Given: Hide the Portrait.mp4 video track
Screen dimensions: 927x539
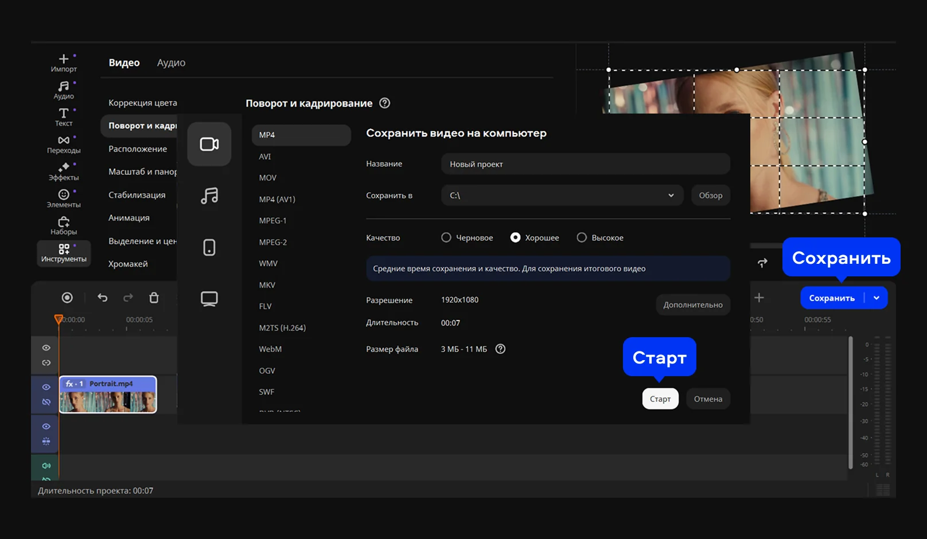Looking at the screenshot, I should (x=46, y=387).
